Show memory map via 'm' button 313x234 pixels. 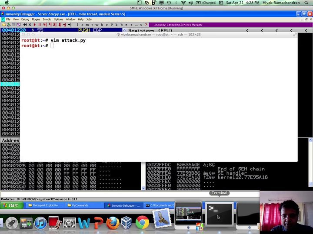point(87,25)
